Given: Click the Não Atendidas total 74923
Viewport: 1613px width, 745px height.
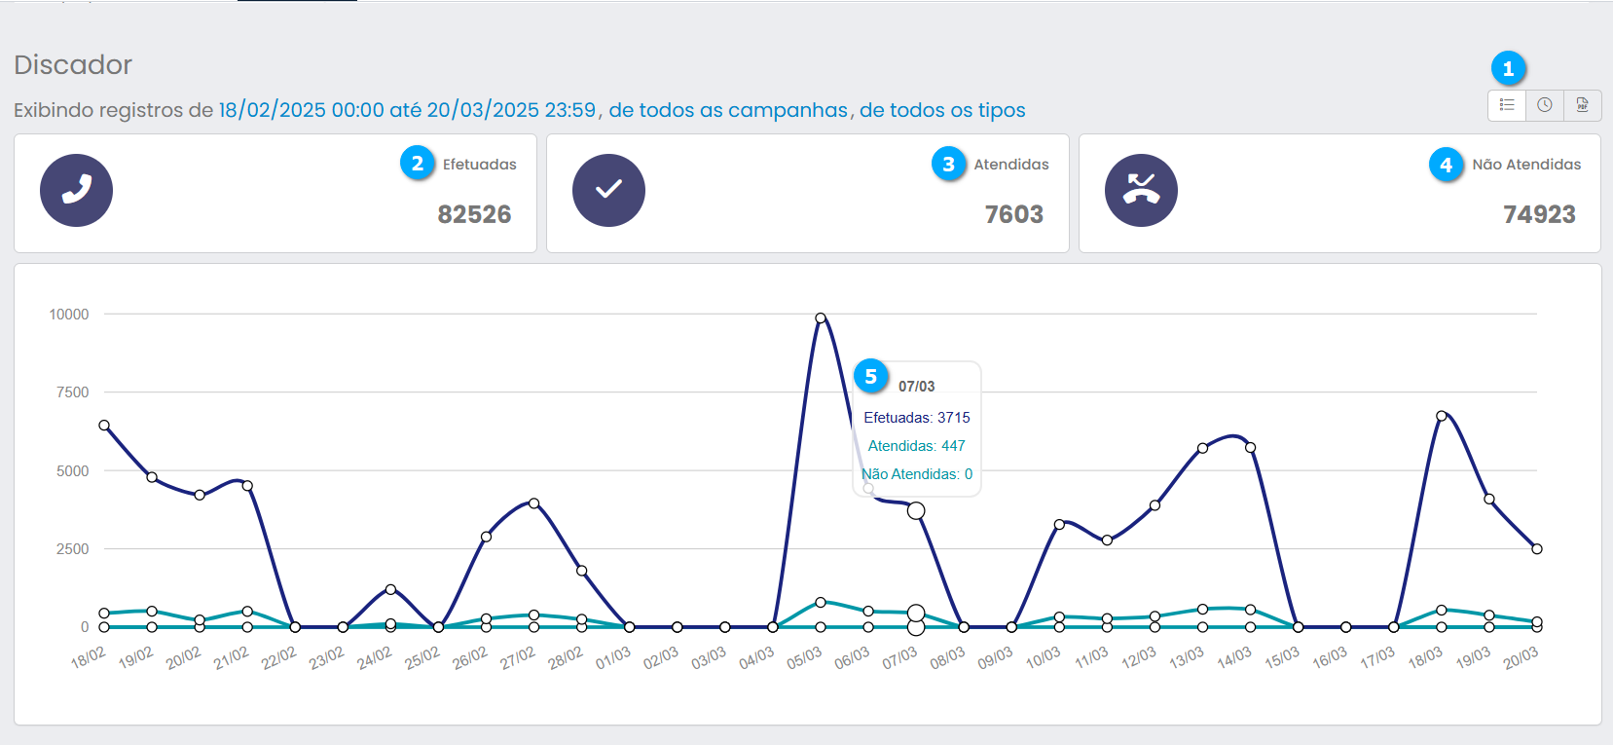Looking at the screenshot, I should coord(1539,214).
